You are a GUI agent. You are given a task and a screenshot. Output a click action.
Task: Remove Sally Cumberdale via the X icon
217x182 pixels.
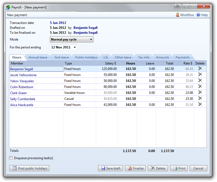point(200,98)
